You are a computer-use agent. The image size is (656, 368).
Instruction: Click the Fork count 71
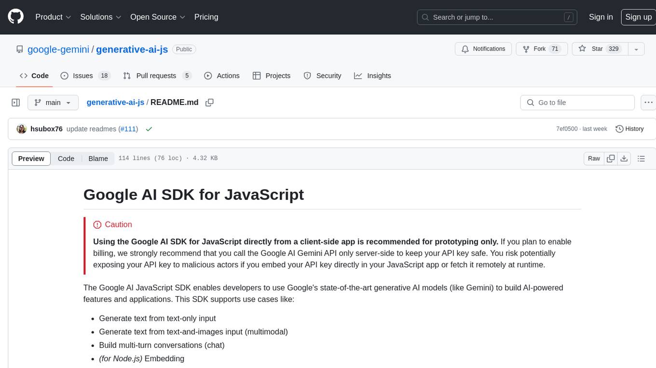(555, 49)
